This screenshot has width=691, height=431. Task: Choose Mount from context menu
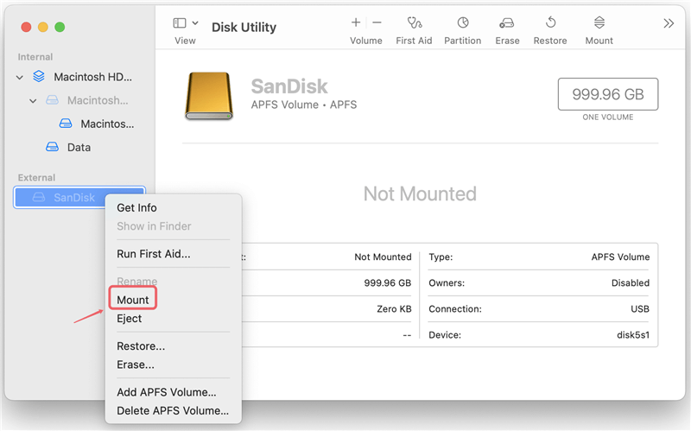tap(133, 300)
